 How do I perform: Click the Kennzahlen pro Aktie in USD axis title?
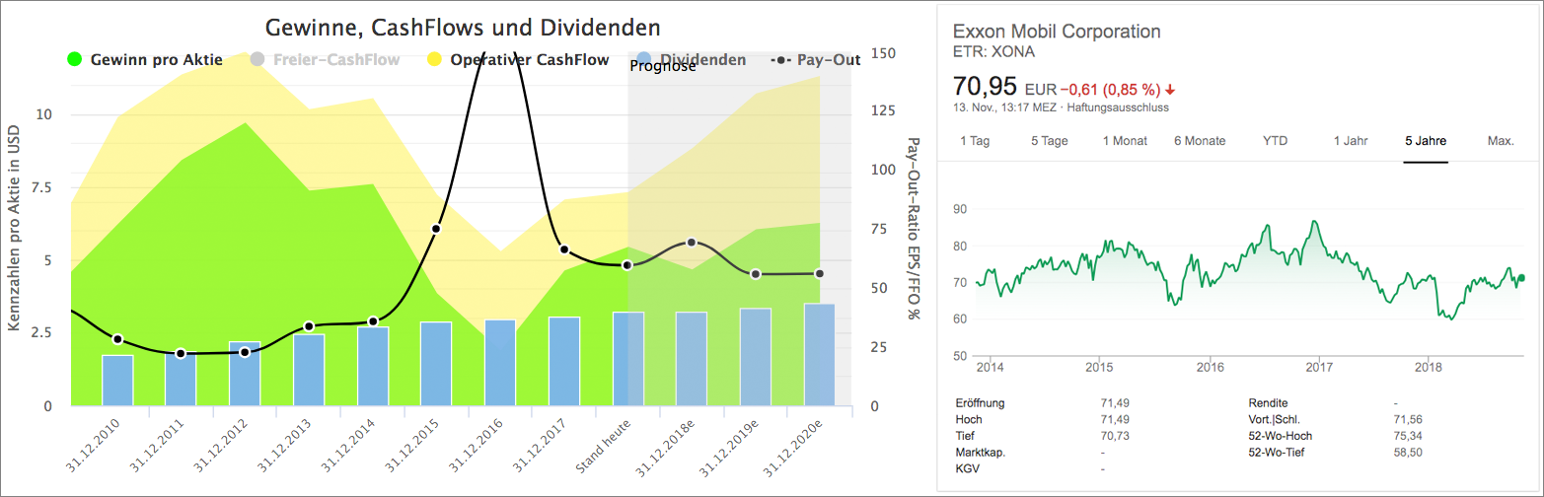point(14,229)
